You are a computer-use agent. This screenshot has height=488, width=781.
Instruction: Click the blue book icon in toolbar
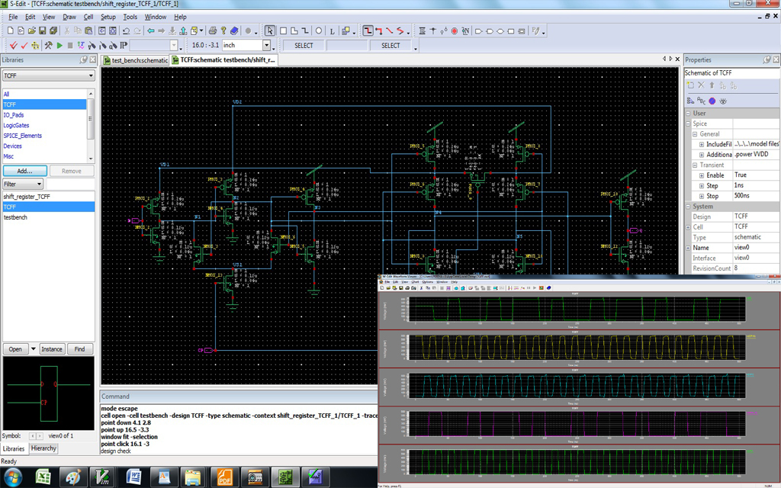pos(235,30)
